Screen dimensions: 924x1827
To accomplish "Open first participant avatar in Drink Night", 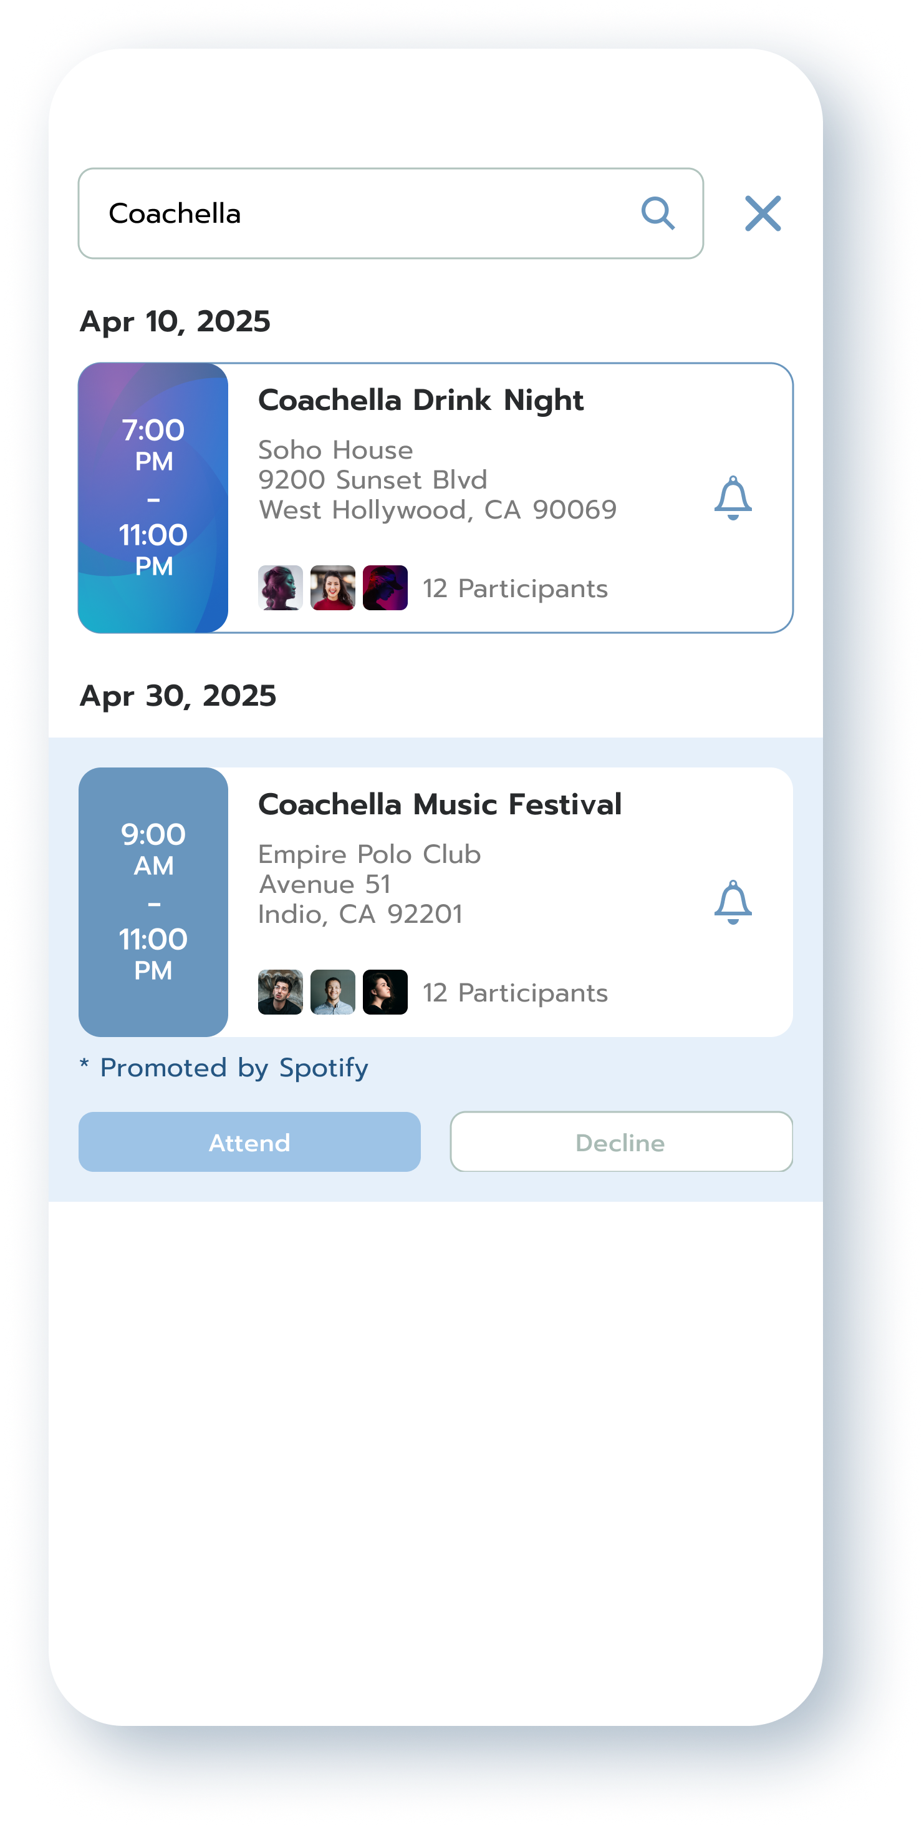I will coord(281,588).
